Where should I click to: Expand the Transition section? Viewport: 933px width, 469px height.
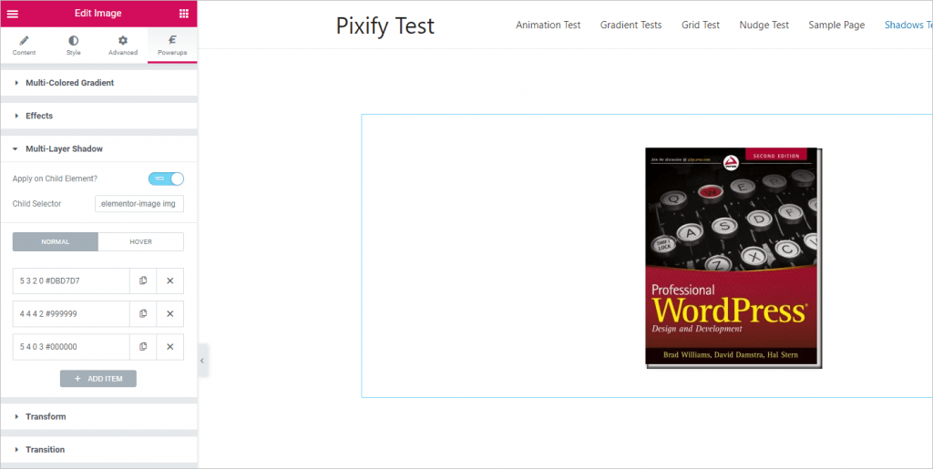pos(98,449)
